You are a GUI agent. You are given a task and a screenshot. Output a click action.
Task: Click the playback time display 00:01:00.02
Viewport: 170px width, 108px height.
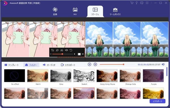pos(143,65)
